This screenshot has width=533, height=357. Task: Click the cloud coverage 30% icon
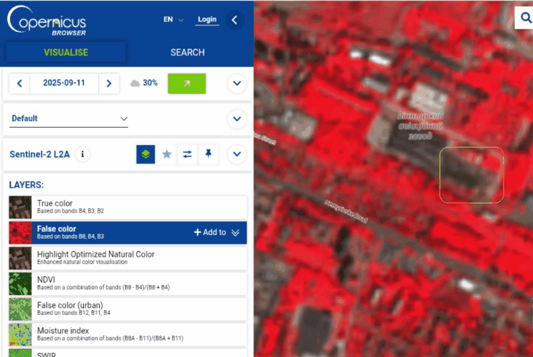(135, 83)
